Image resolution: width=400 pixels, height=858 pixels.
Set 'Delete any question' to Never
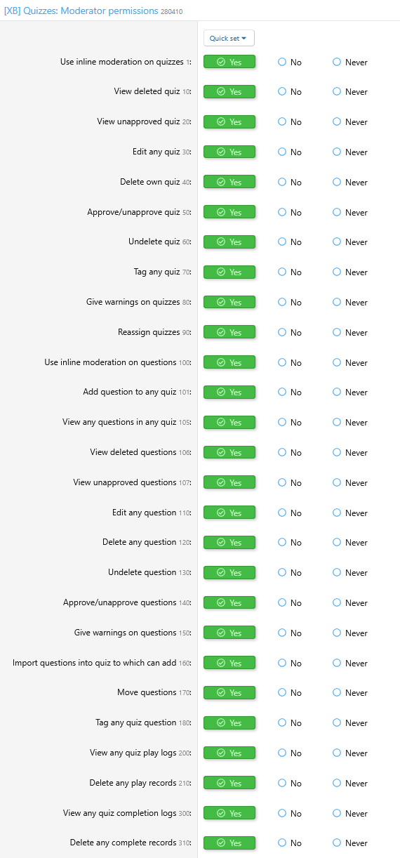(350, 543)
